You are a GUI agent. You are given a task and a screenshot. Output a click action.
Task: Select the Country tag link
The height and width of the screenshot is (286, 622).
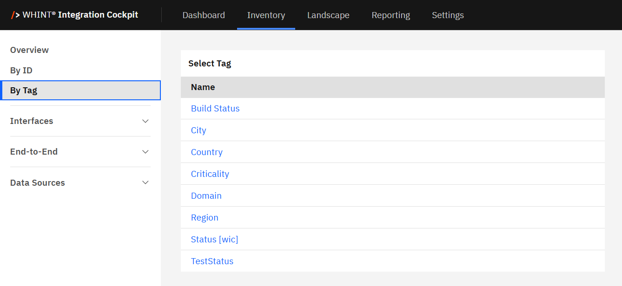coord(207,152)
